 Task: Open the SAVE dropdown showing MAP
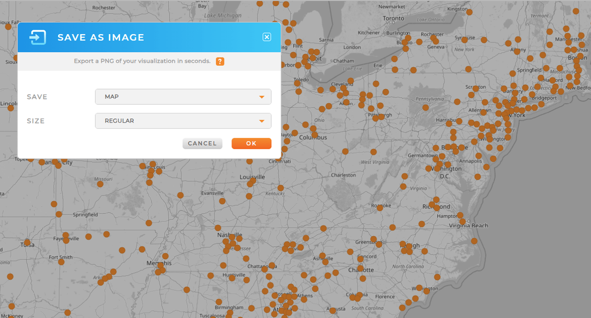pos(183,96)
